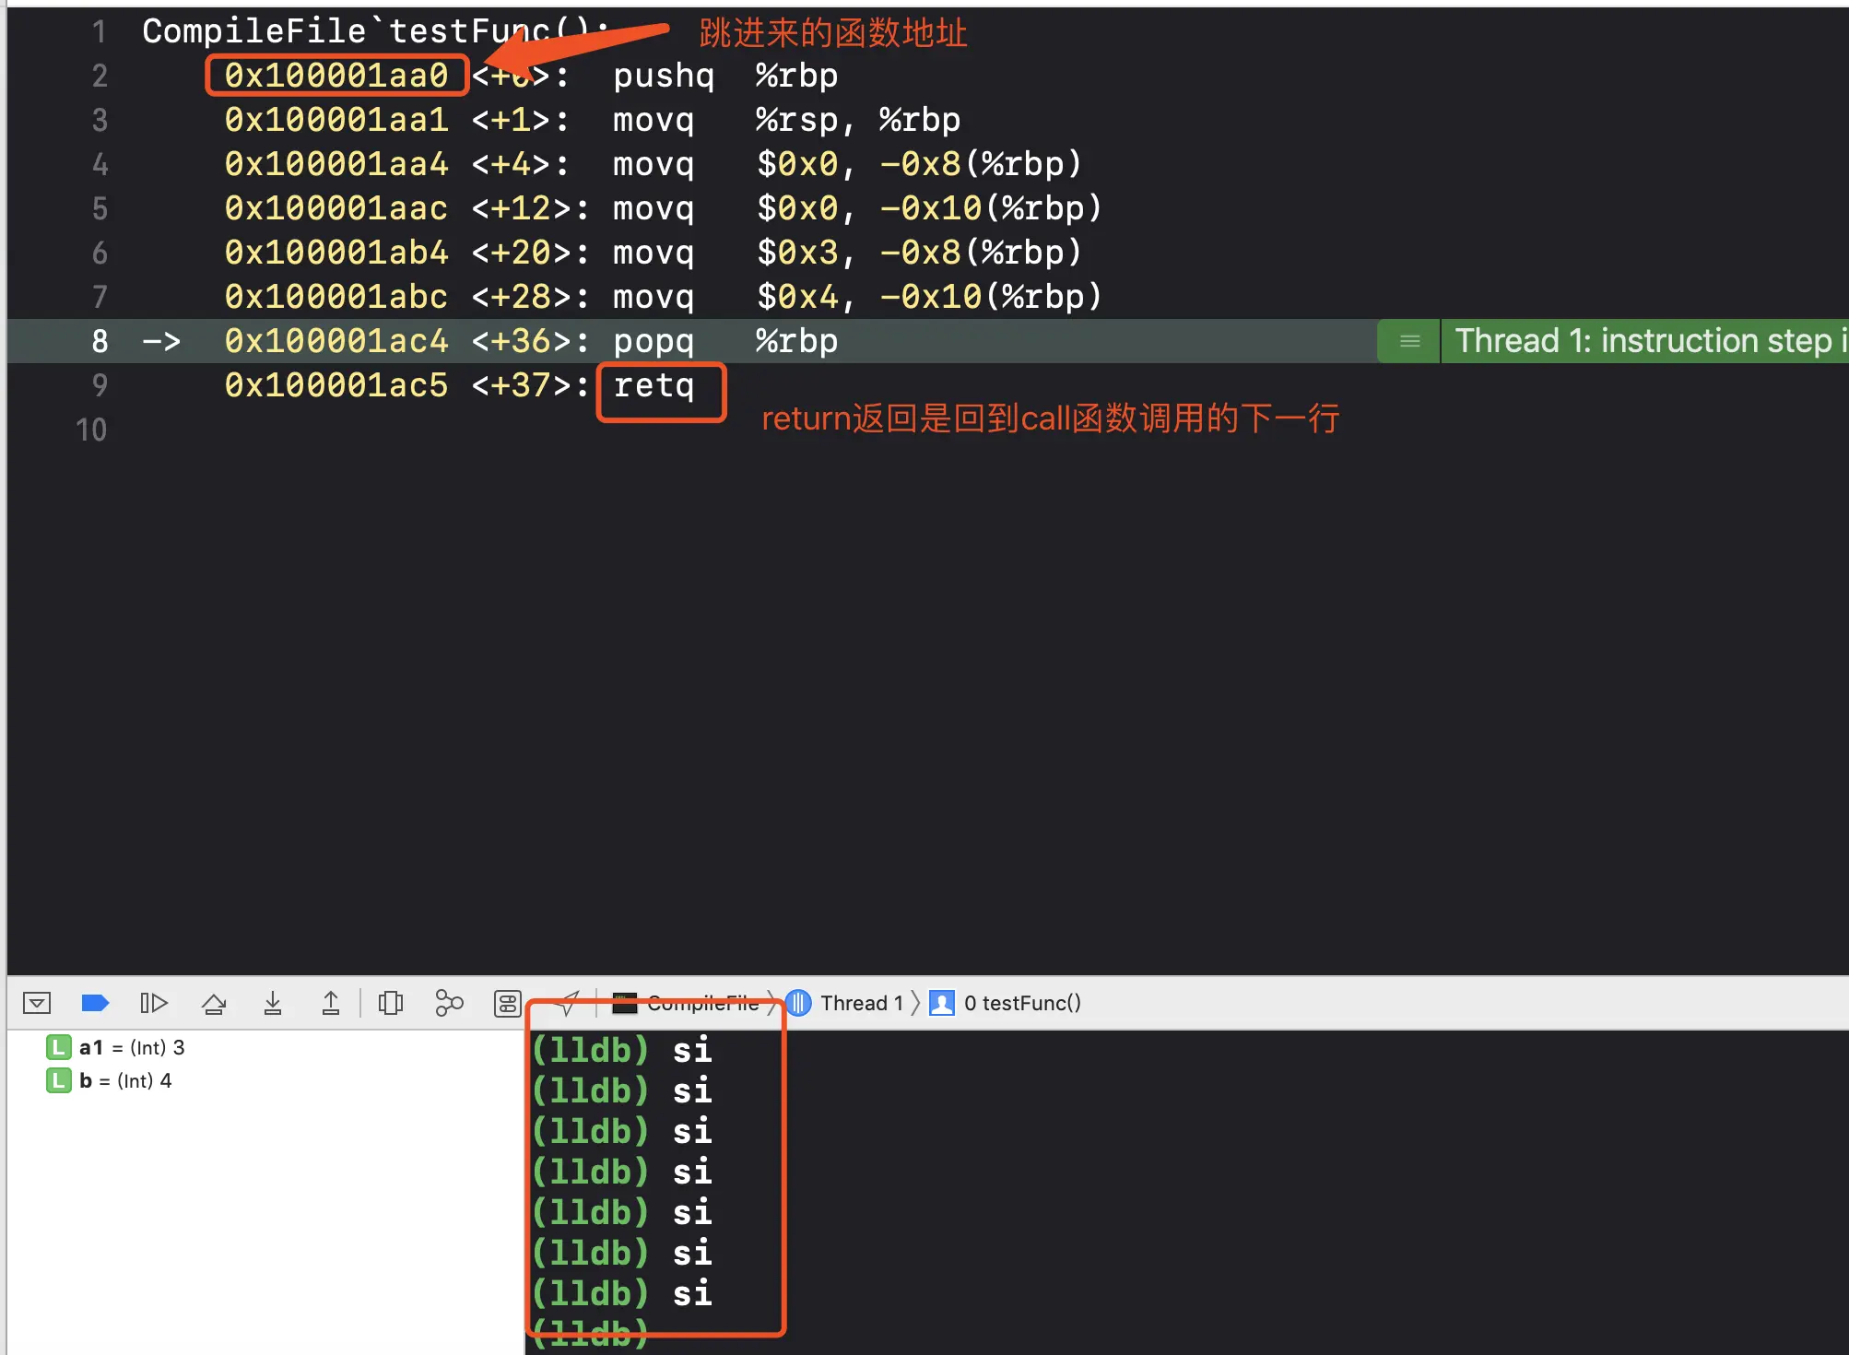Open Debug View Hierarchy
The image size is (1849, 1355).
tap(391, 1003)
